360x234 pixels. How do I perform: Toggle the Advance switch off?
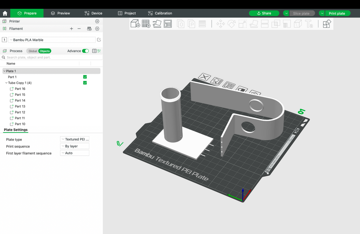(85, 51)
